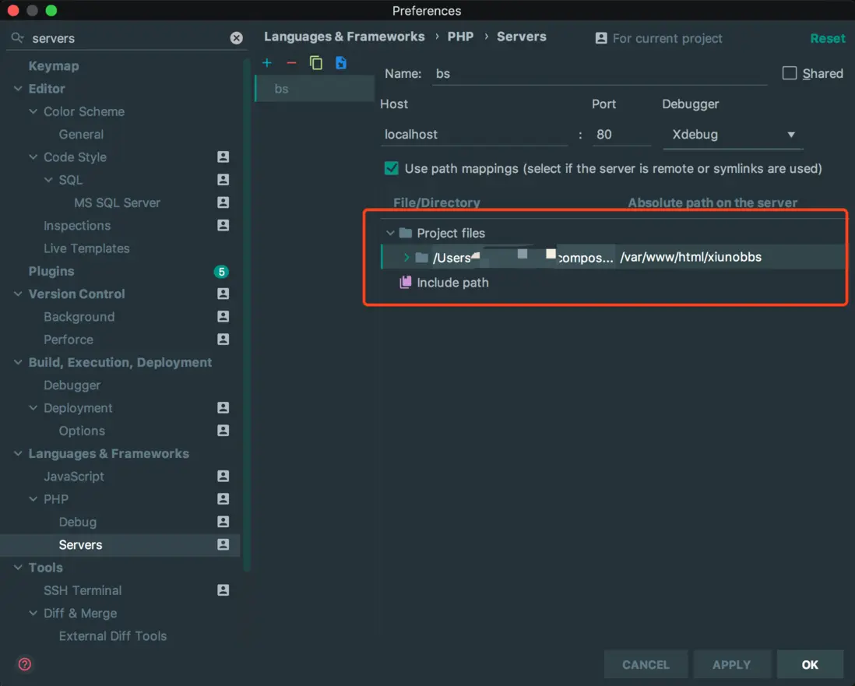The height and width of the screenshot is (686, 855).
Task: Disable the Use path mappings checkbox
Action: click(x=392, y=168)
